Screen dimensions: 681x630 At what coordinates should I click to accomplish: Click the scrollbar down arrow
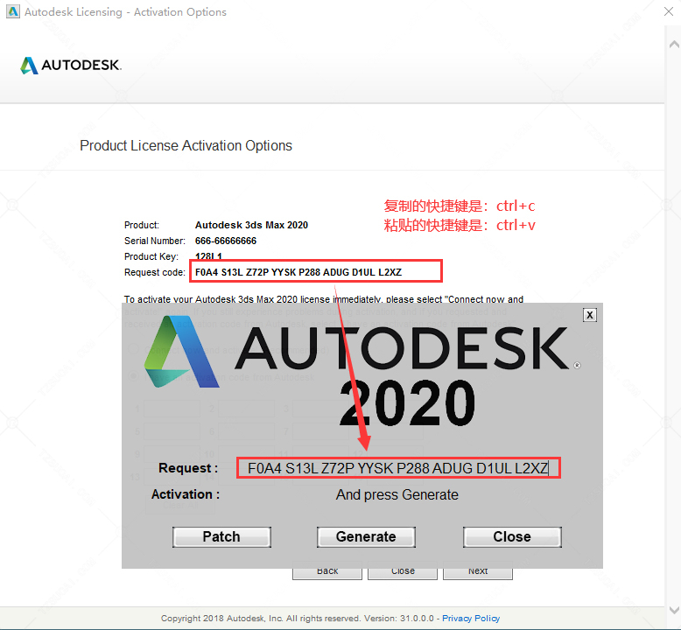674,609
